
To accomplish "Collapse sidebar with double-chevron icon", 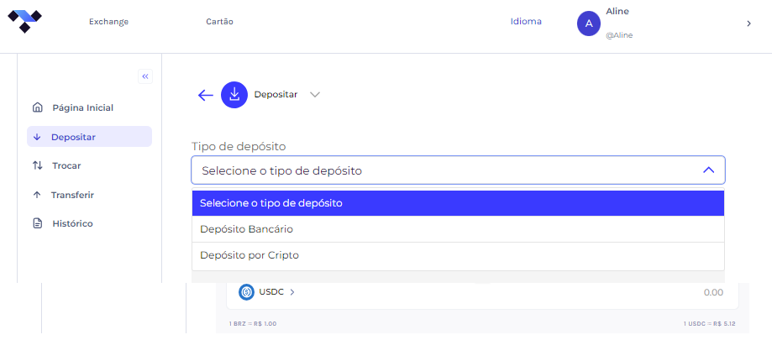I will coord(145,76).
